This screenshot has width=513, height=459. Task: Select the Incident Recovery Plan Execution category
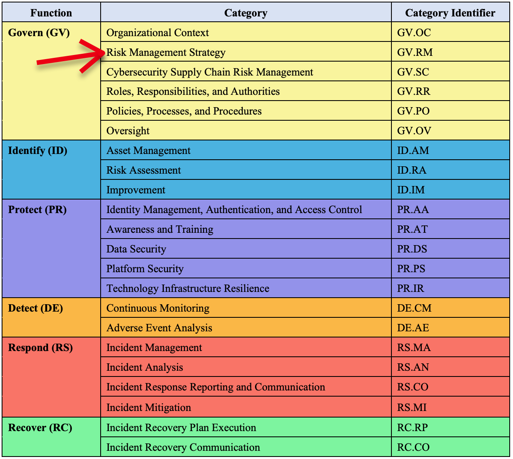tap(181, 427)
